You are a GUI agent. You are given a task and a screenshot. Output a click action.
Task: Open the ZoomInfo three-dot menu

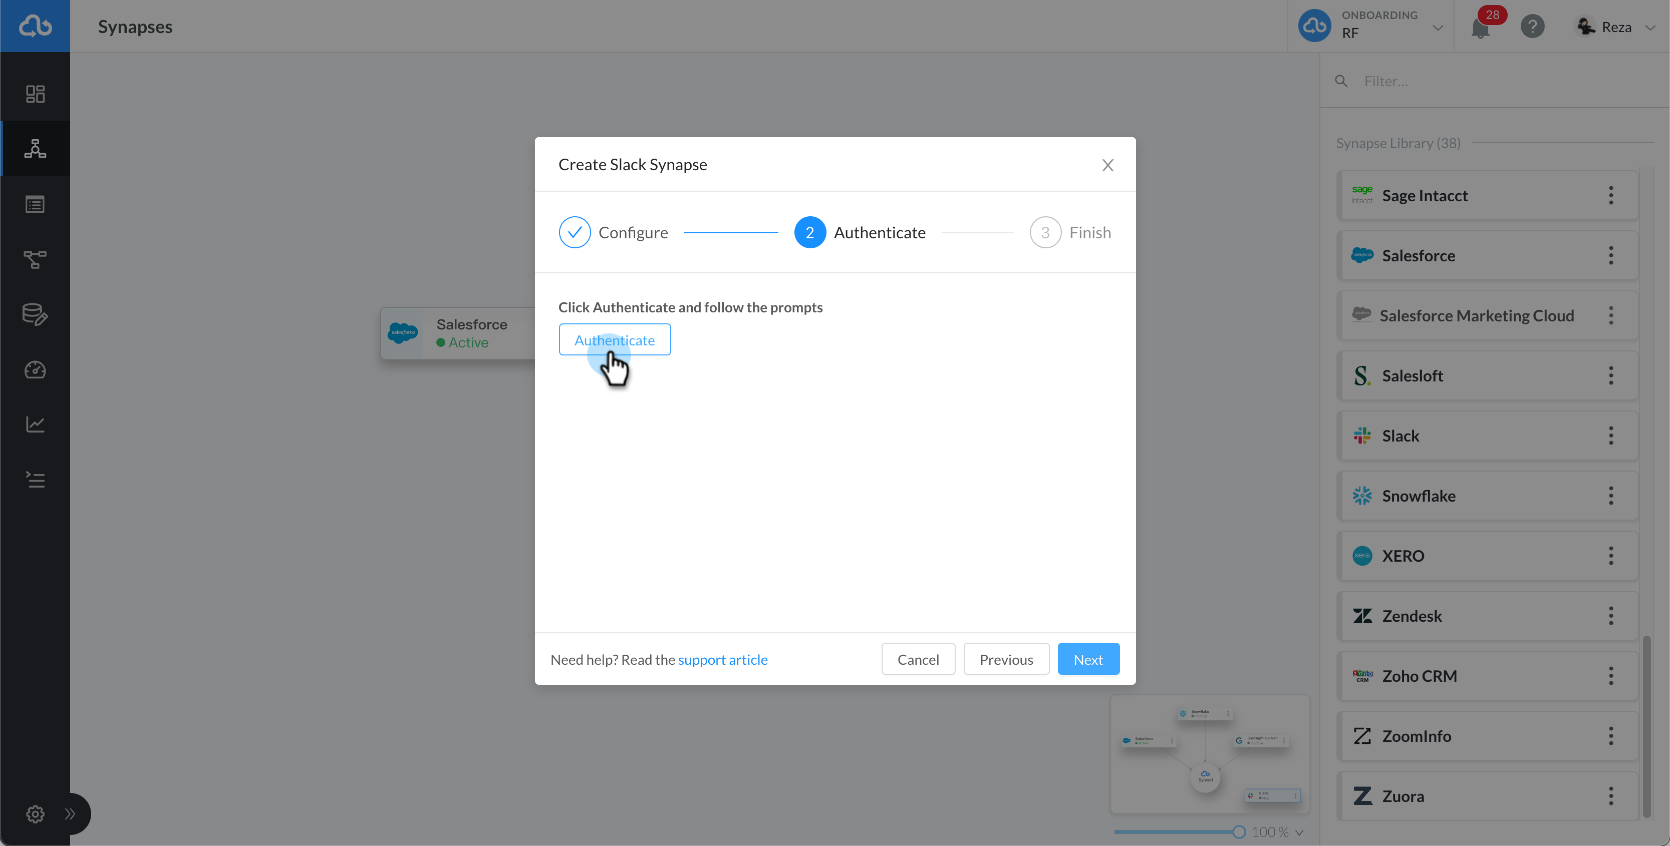click(1611, 736)
